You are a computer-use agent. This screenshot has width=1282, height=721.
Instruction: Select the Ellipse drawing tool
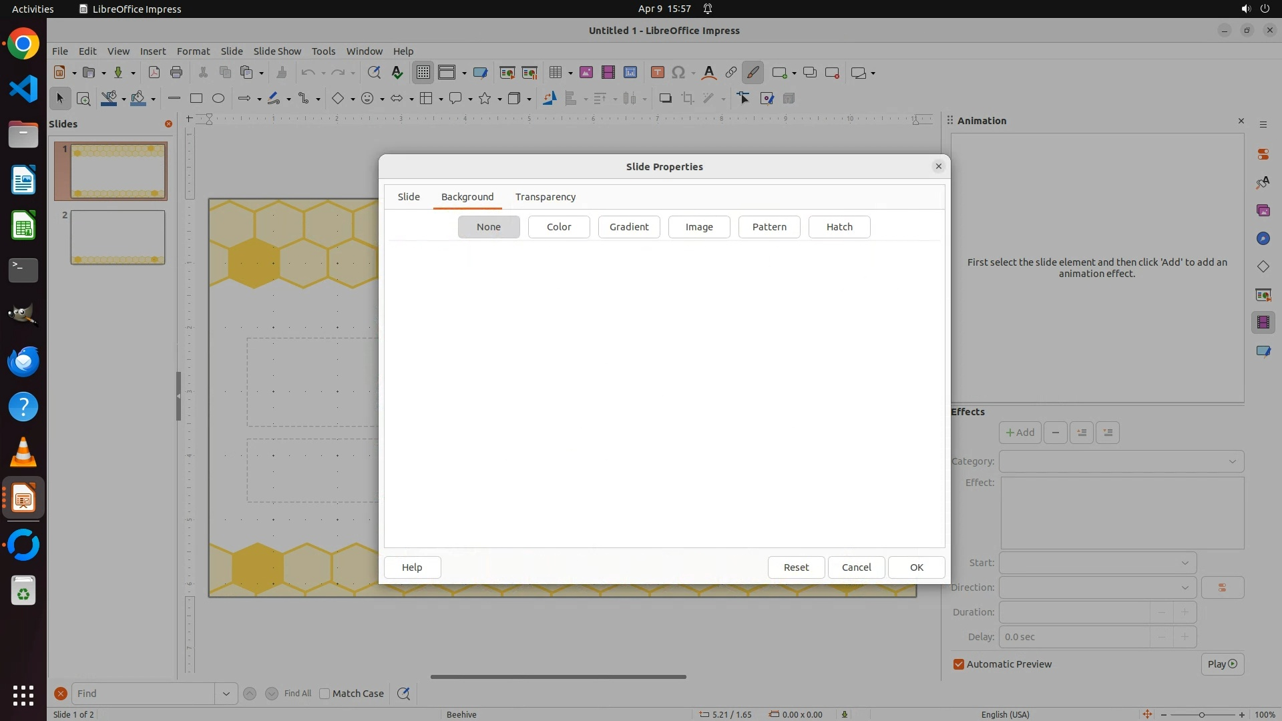[218, 99]
